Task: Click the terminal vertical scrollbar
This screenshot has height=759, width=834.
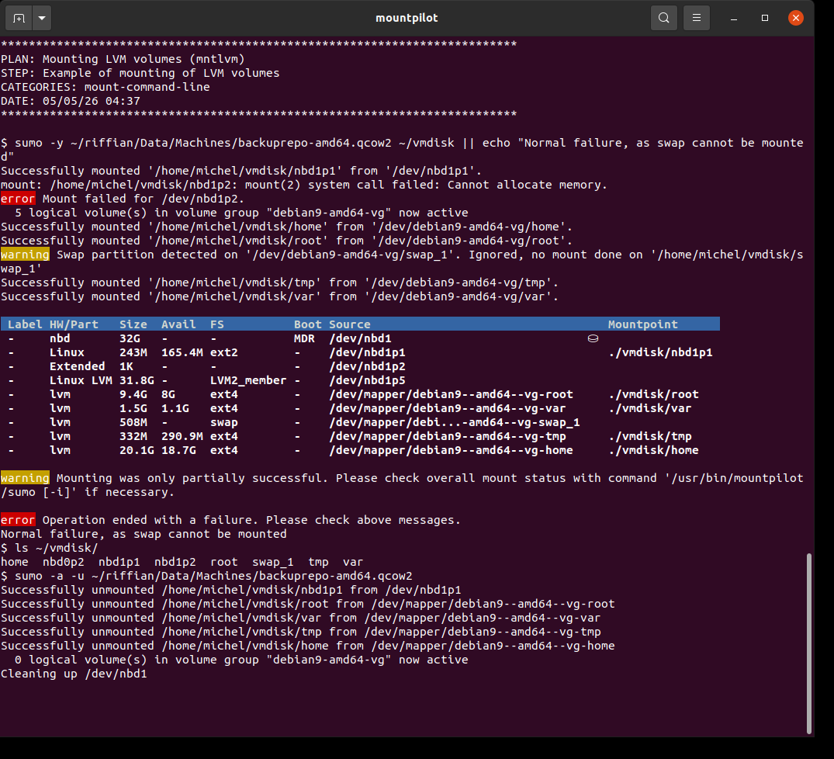Action: 809,643
